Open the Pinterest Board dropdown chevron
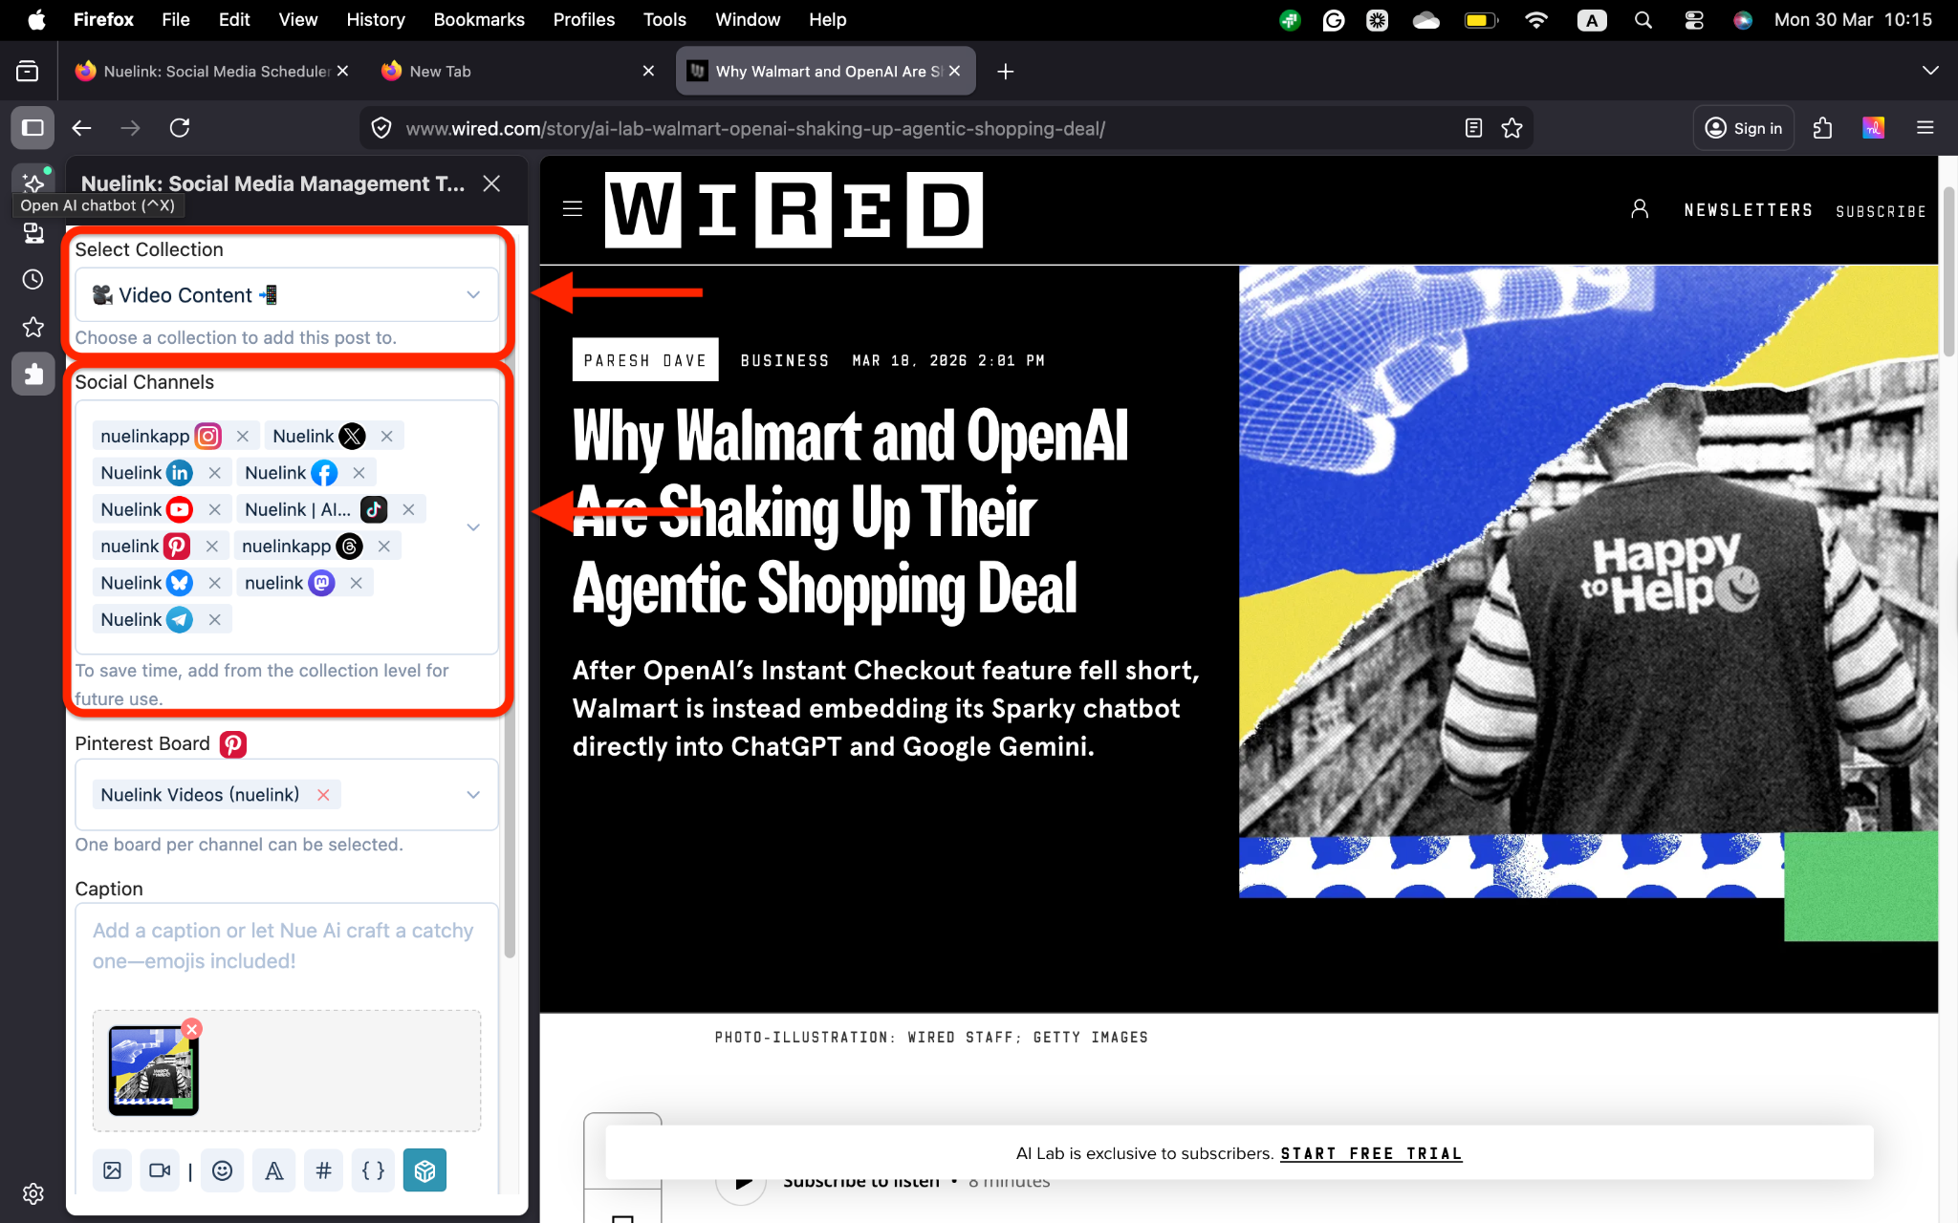 [x=472, y=795]
